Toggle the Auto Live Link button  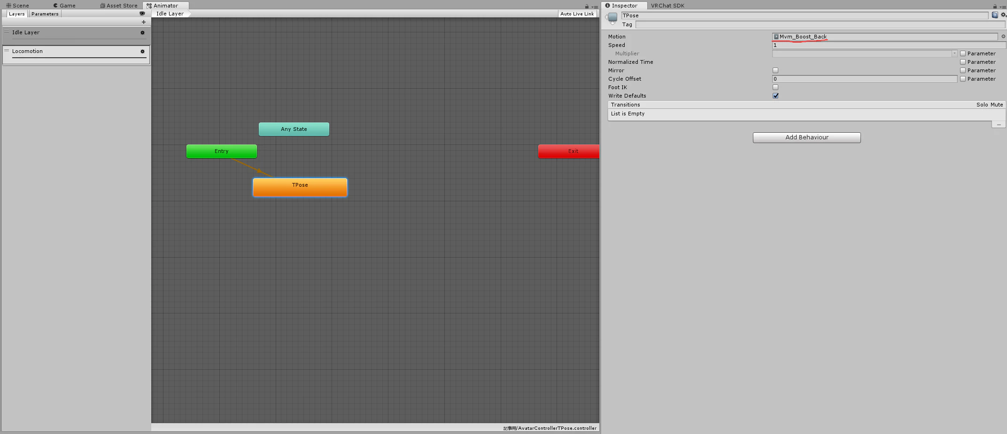[x=577, y=14]
